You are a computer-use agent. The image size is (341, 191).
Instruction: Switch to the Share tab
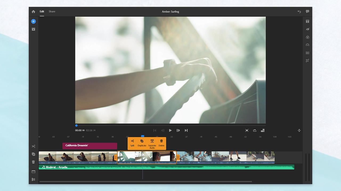pyautogui.click(x=52, y=11)
